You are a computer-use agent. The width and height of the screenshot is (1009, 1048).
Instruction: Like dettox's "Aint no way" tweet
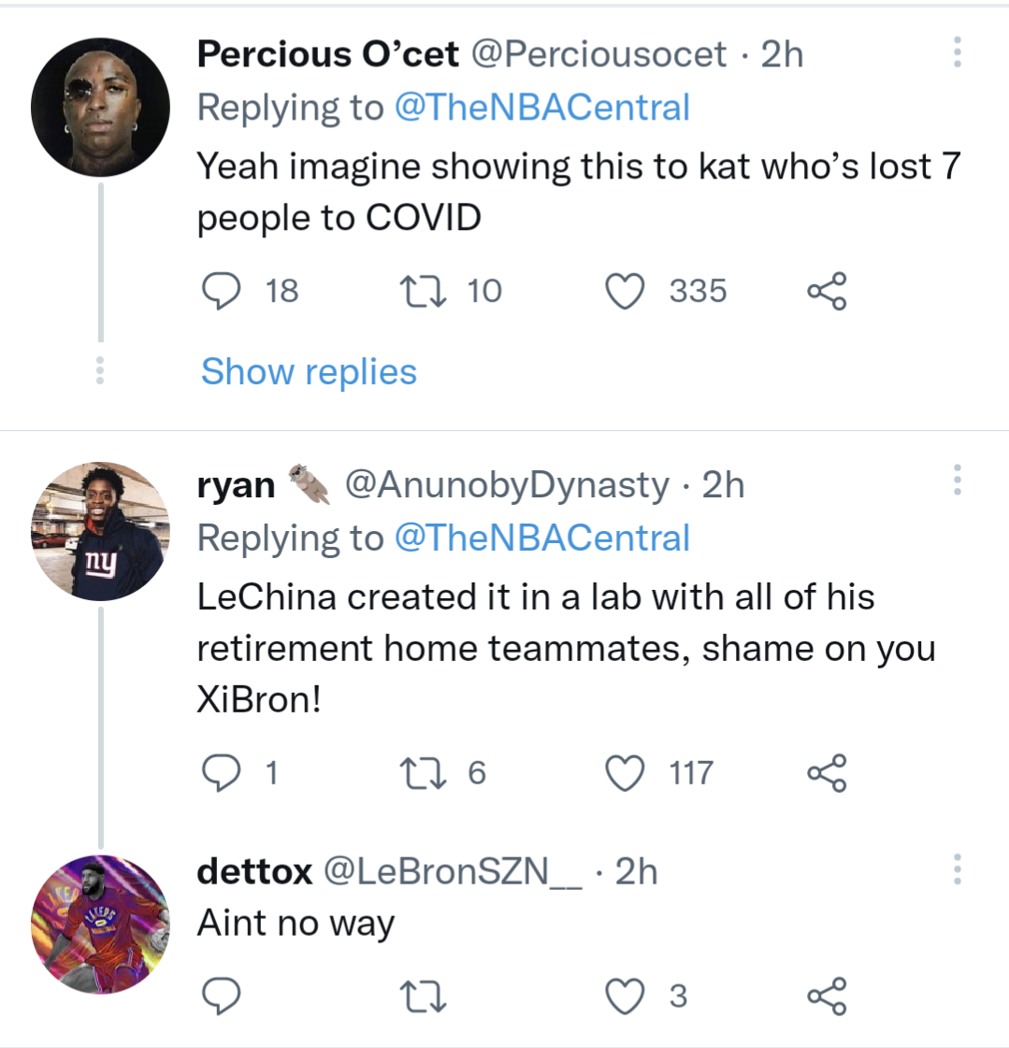click(x=626, y=996)
